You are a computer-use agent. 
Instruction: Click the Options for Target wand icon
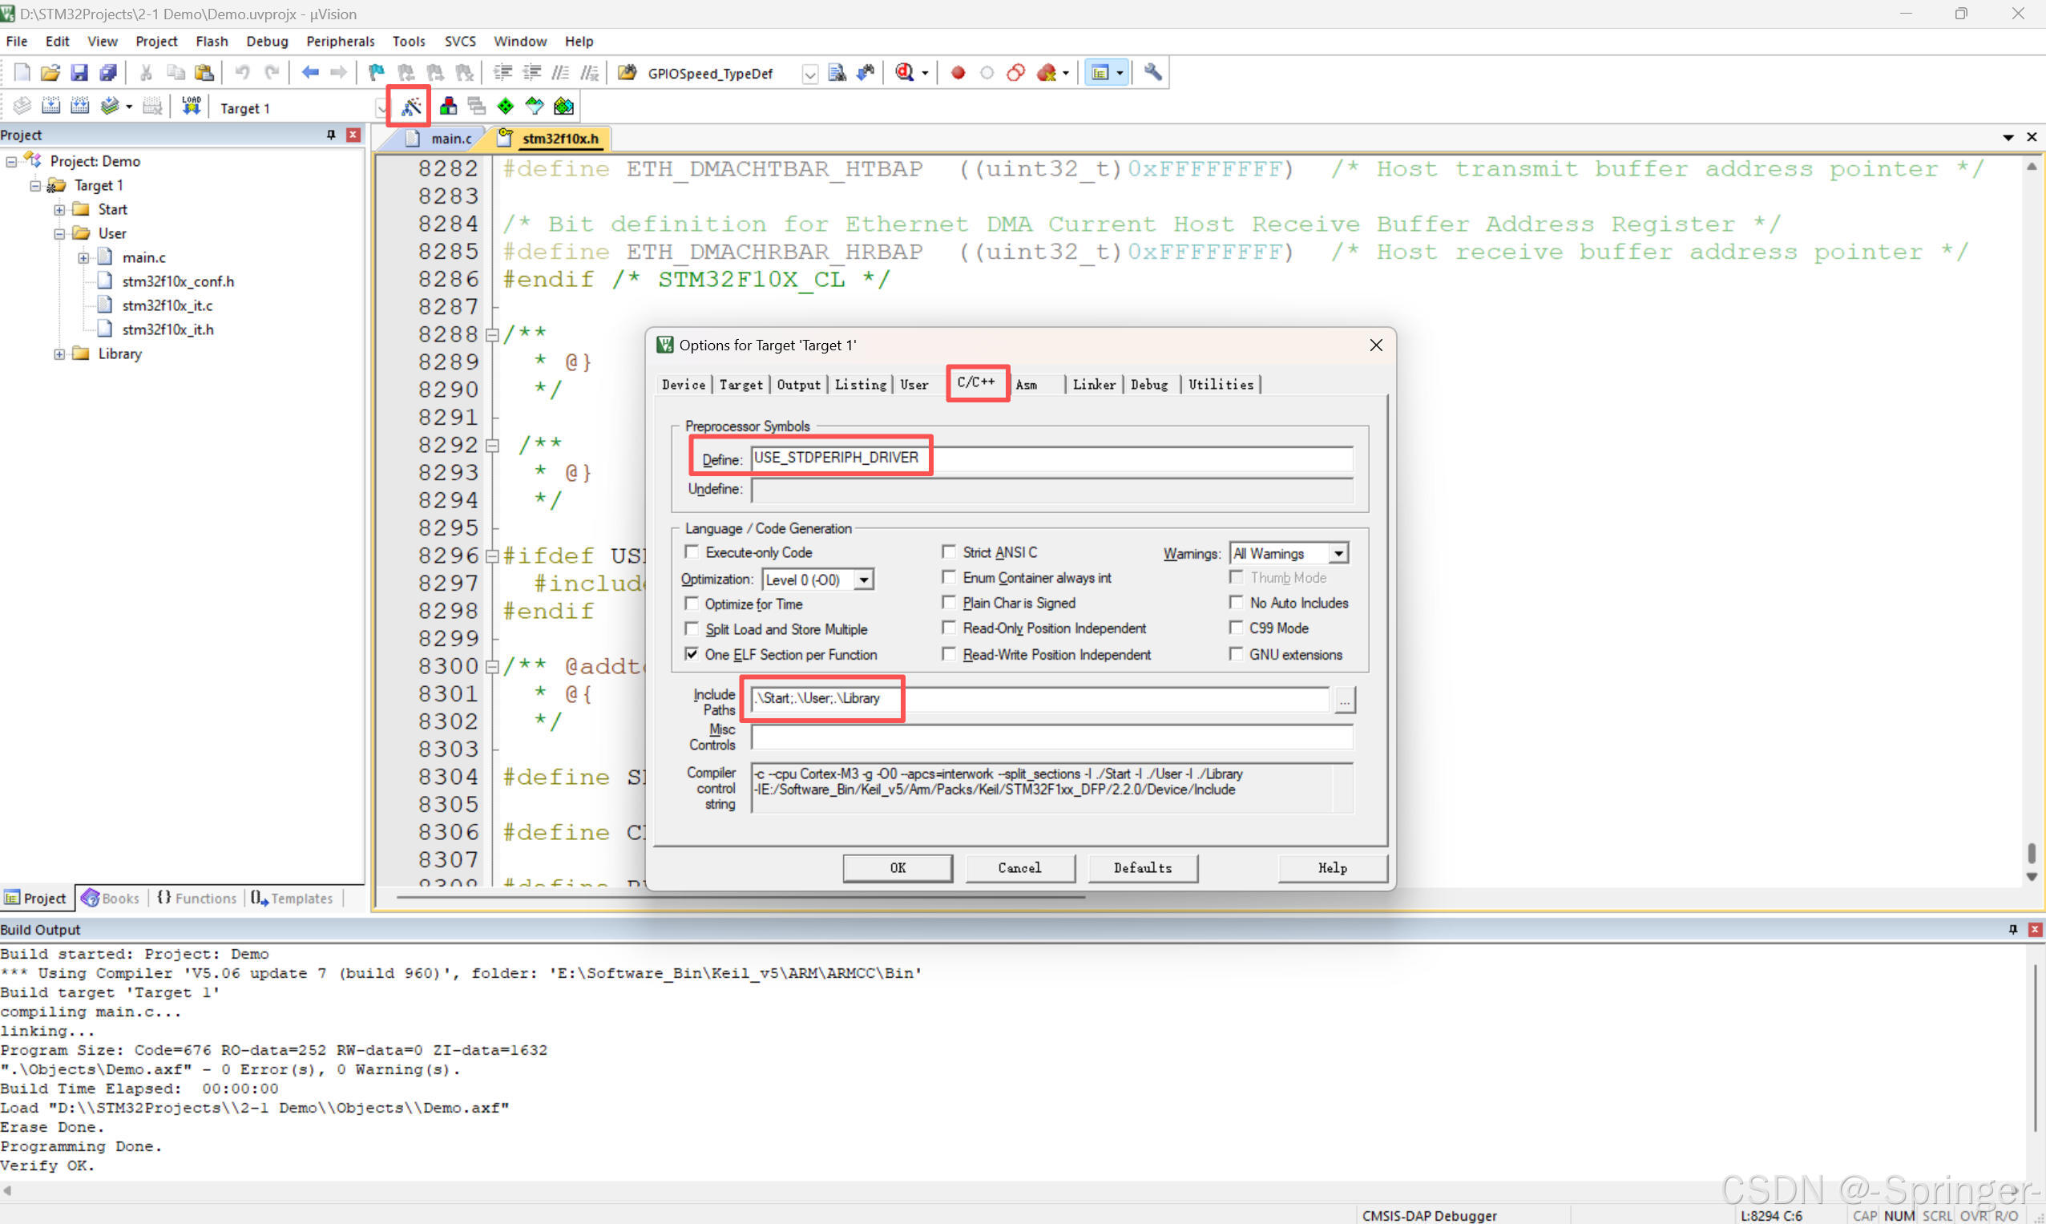pyautogui.click(x=410, y=107)
